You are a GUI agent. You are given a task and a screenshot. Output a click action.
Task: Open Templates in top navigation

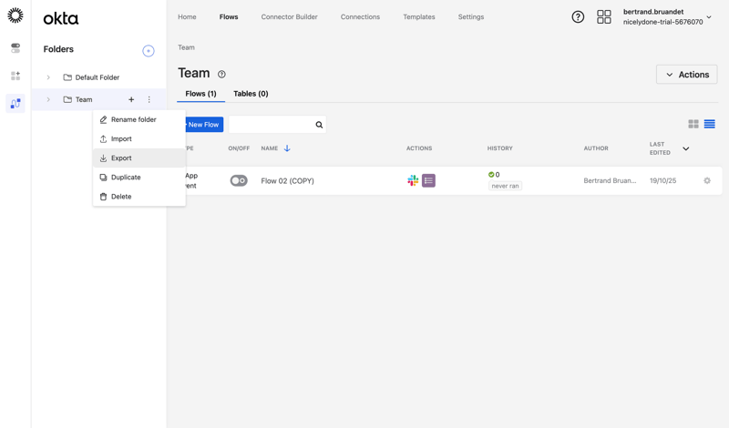(419, 16)
